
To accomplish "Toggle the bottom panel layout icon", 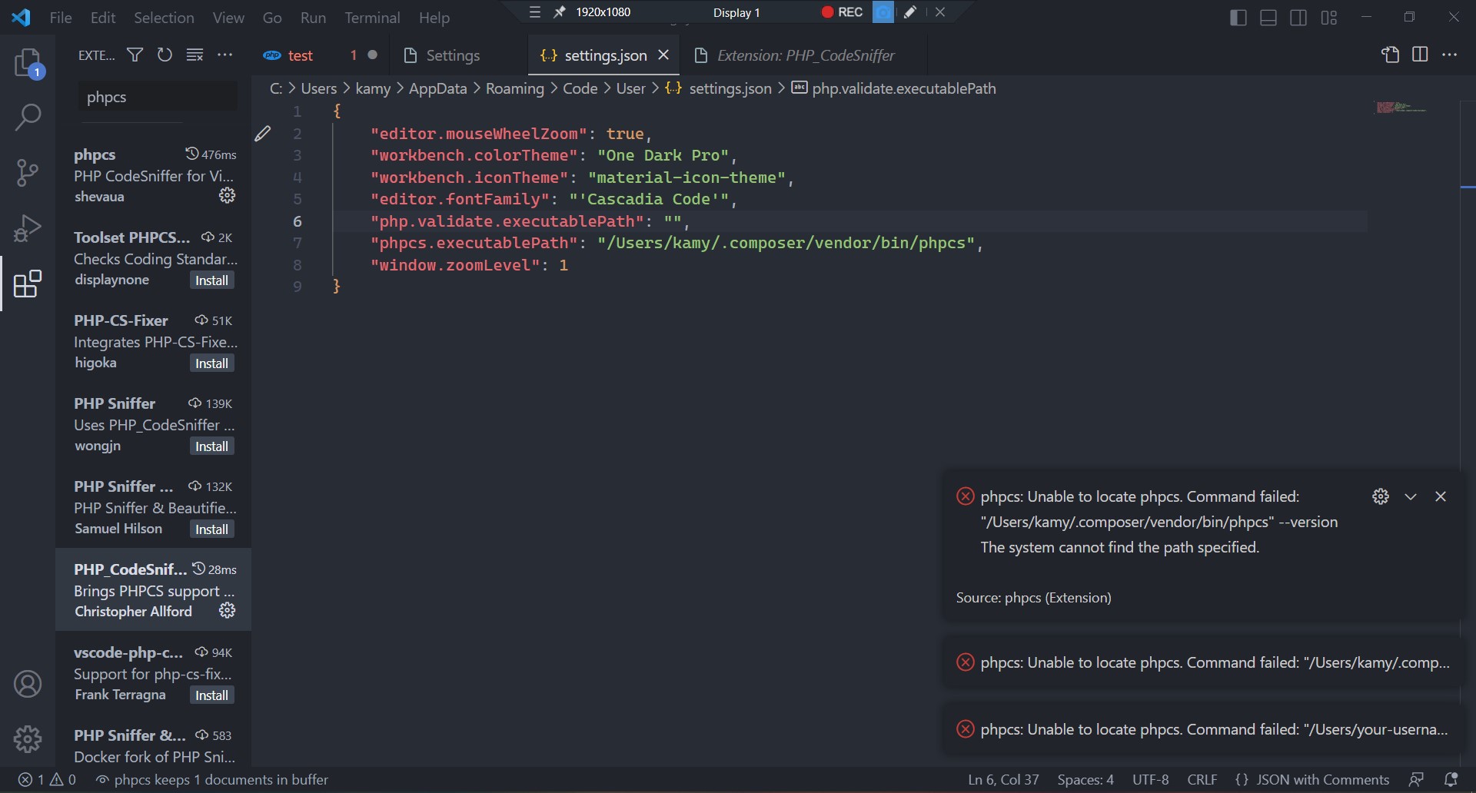I will (x=1268, y=18).
